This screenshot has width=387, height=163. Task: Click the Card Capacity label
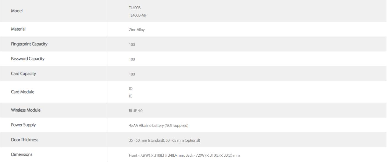23,73
